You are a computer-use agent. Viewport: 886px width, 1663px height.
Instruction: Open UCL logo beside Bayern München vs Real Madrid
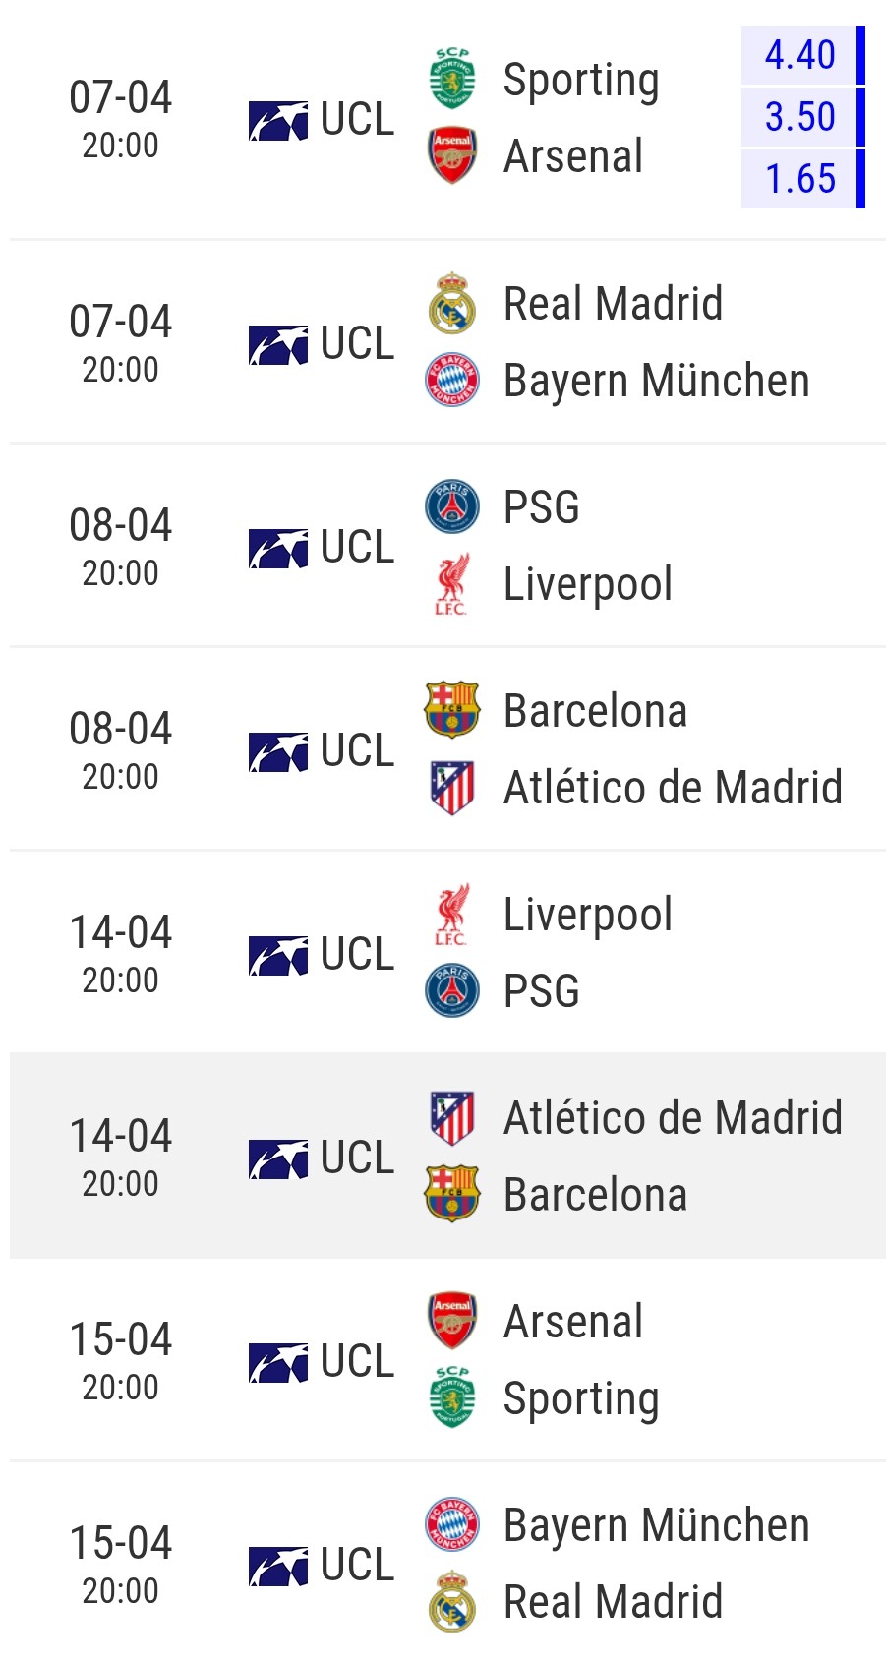point(278,1566)
